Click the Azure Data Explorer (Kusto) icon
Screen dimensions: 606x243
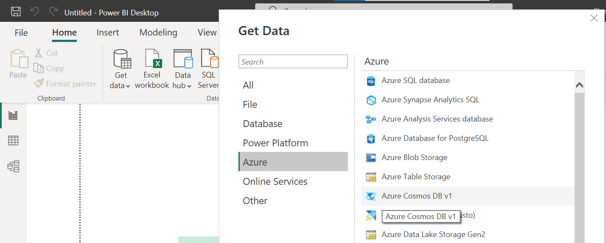[x=371, y=216]
